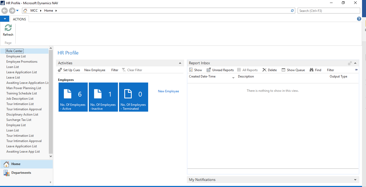Expand the My Notifications section
This screenshot has width=366, height=187.
tap(355, 180)
